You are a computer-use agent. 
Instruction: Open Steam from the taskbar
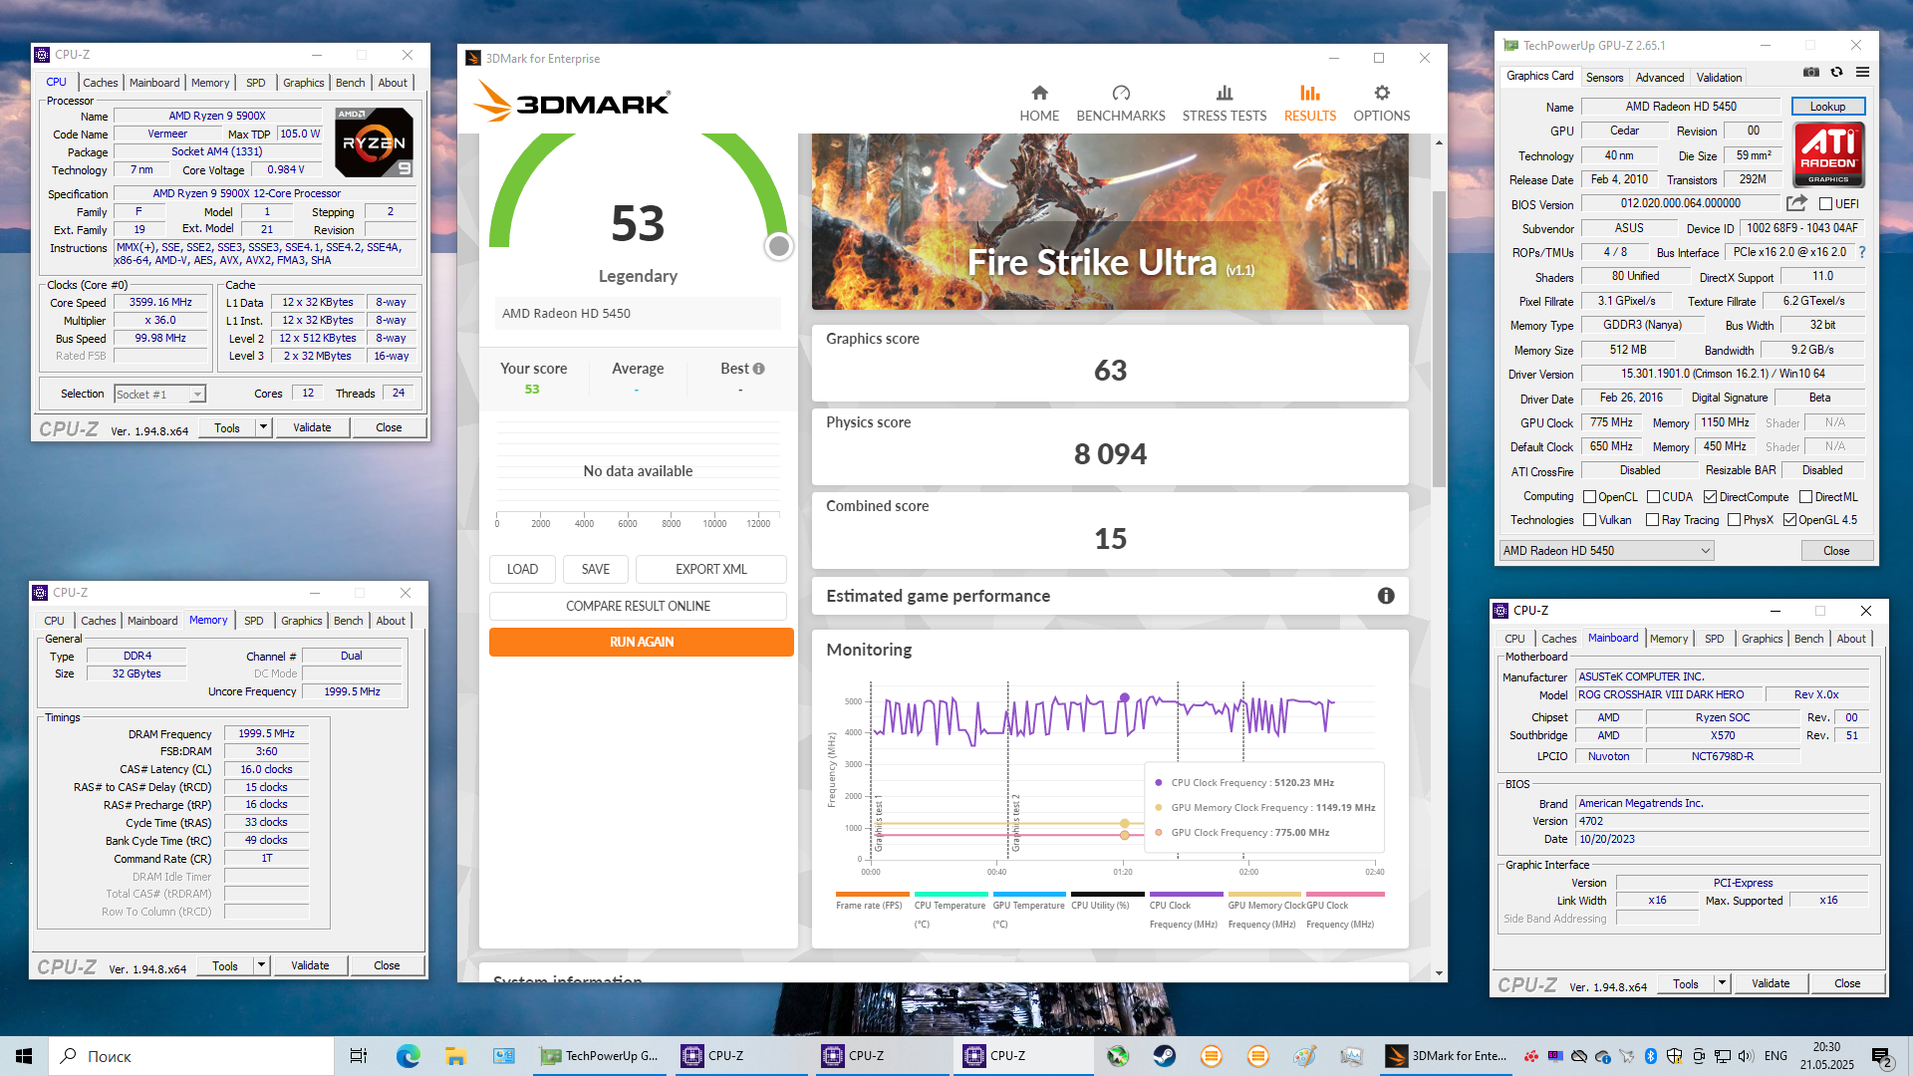1164,1056
